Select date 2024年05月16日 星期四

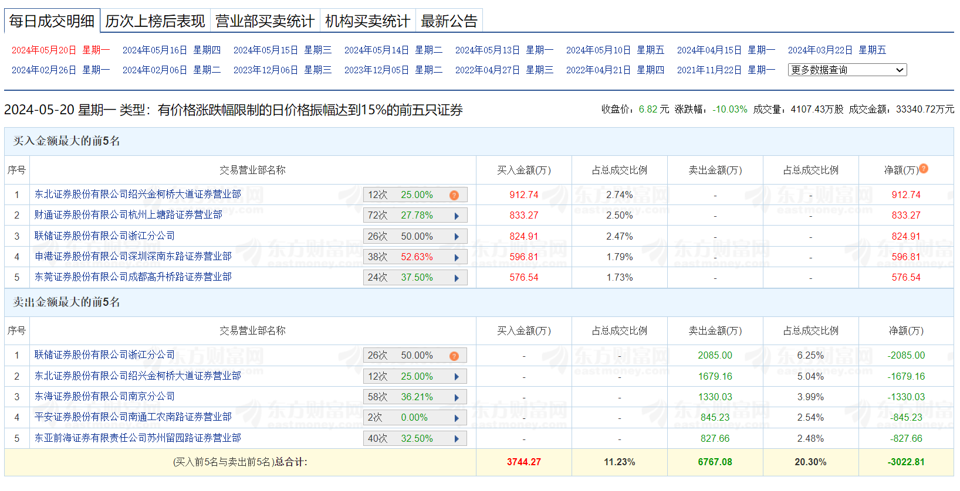tap(171, 50)
